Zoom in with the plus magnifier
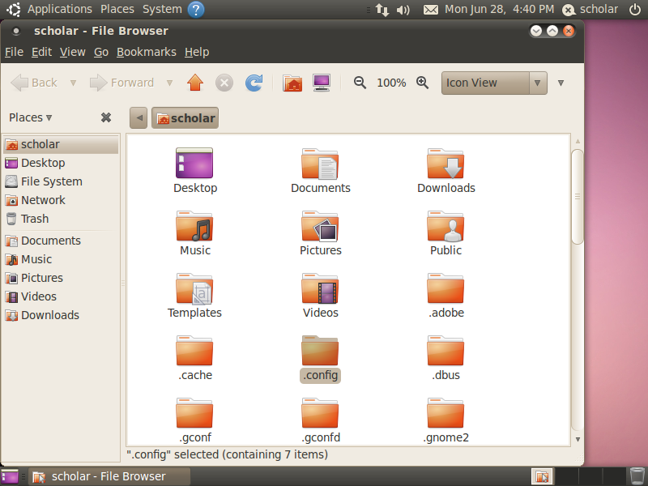 point(422,83)
